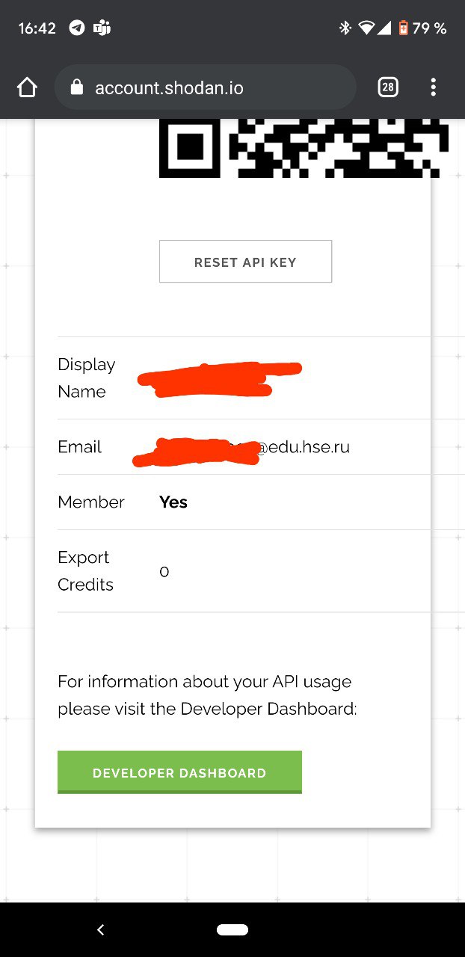Open Chrome's three-dot overflow menu
The image size is (465, 957).
[x=433, y=87]
